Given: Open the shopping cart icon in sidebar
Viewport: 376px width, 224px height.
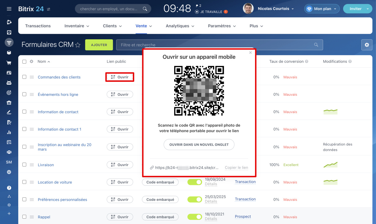Looking at the screenshot, I should 9,63.
